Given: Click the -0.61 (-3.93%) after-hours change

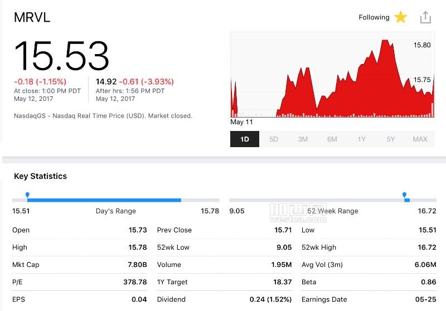Looking at the screenshot, I should pyautogui.click(x=147, y=81).
